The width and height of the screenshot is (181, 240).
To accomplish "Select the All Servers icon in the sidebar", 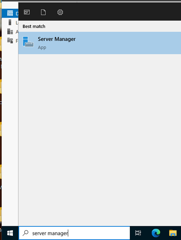I will click(10, 32).
